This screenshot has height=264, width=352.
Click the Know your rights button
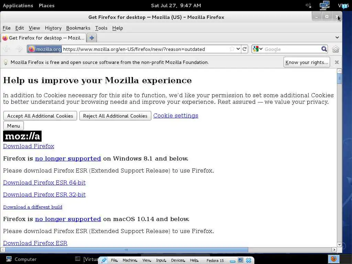point(307,62)
